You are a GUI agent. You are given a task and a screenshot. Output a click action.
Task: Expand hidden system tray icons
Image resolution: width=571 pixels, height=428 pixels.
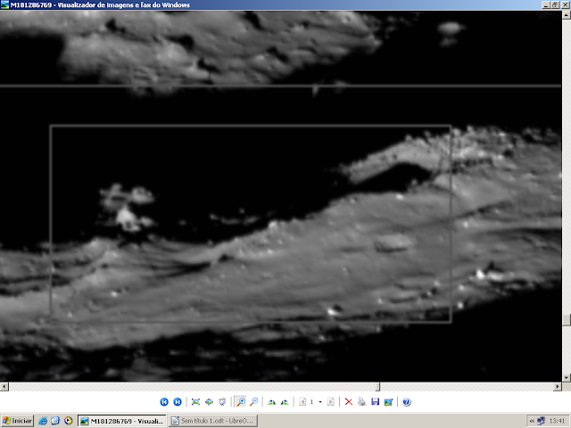pos(532,421)
